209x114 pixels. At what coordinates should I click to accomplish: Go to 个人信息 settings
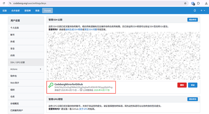[26, 28]
